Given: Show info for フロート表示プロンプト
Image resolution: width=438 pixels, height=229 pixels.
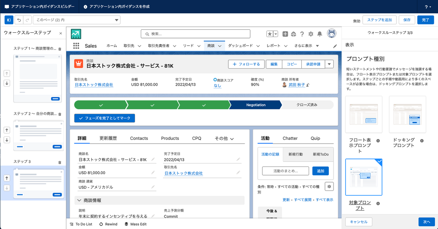Looking at the screenshot, I should pos(378,141).
